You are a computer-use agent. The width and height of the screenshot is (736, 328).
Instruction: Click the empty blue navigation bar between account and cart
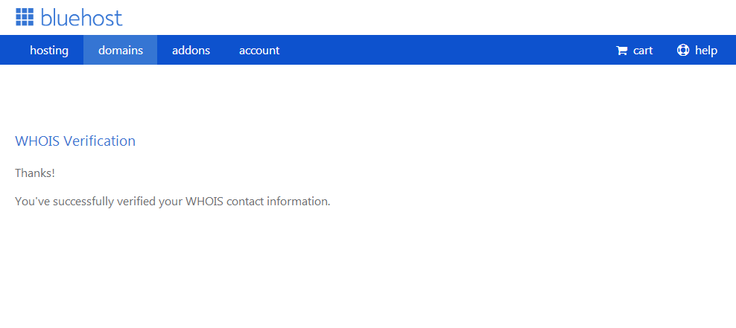point(447,51)
